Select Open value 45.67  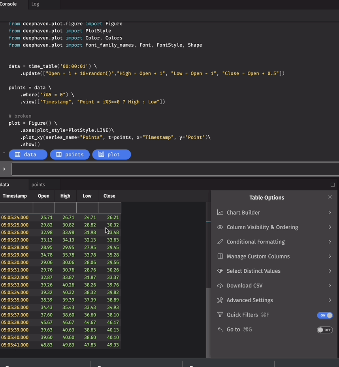tap(44, 322)
